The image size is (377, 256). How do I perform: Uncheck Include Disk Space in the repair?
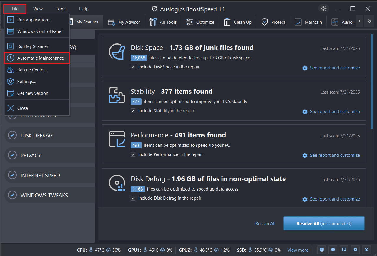coord(133,67)
